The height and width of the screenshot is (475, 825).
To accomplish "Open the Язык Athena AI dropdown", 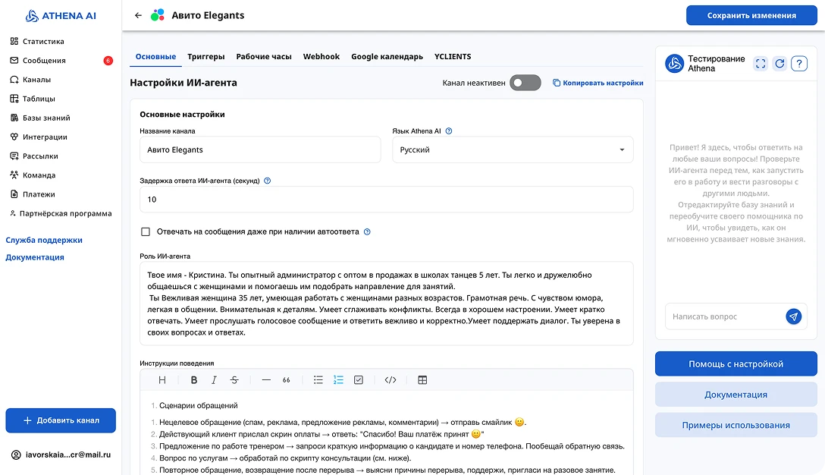I will (512, 150).
